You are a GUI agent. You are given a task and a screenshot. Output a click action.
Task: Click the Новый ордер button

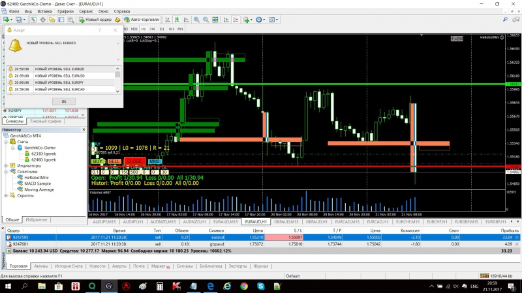[x=95, y=20]
